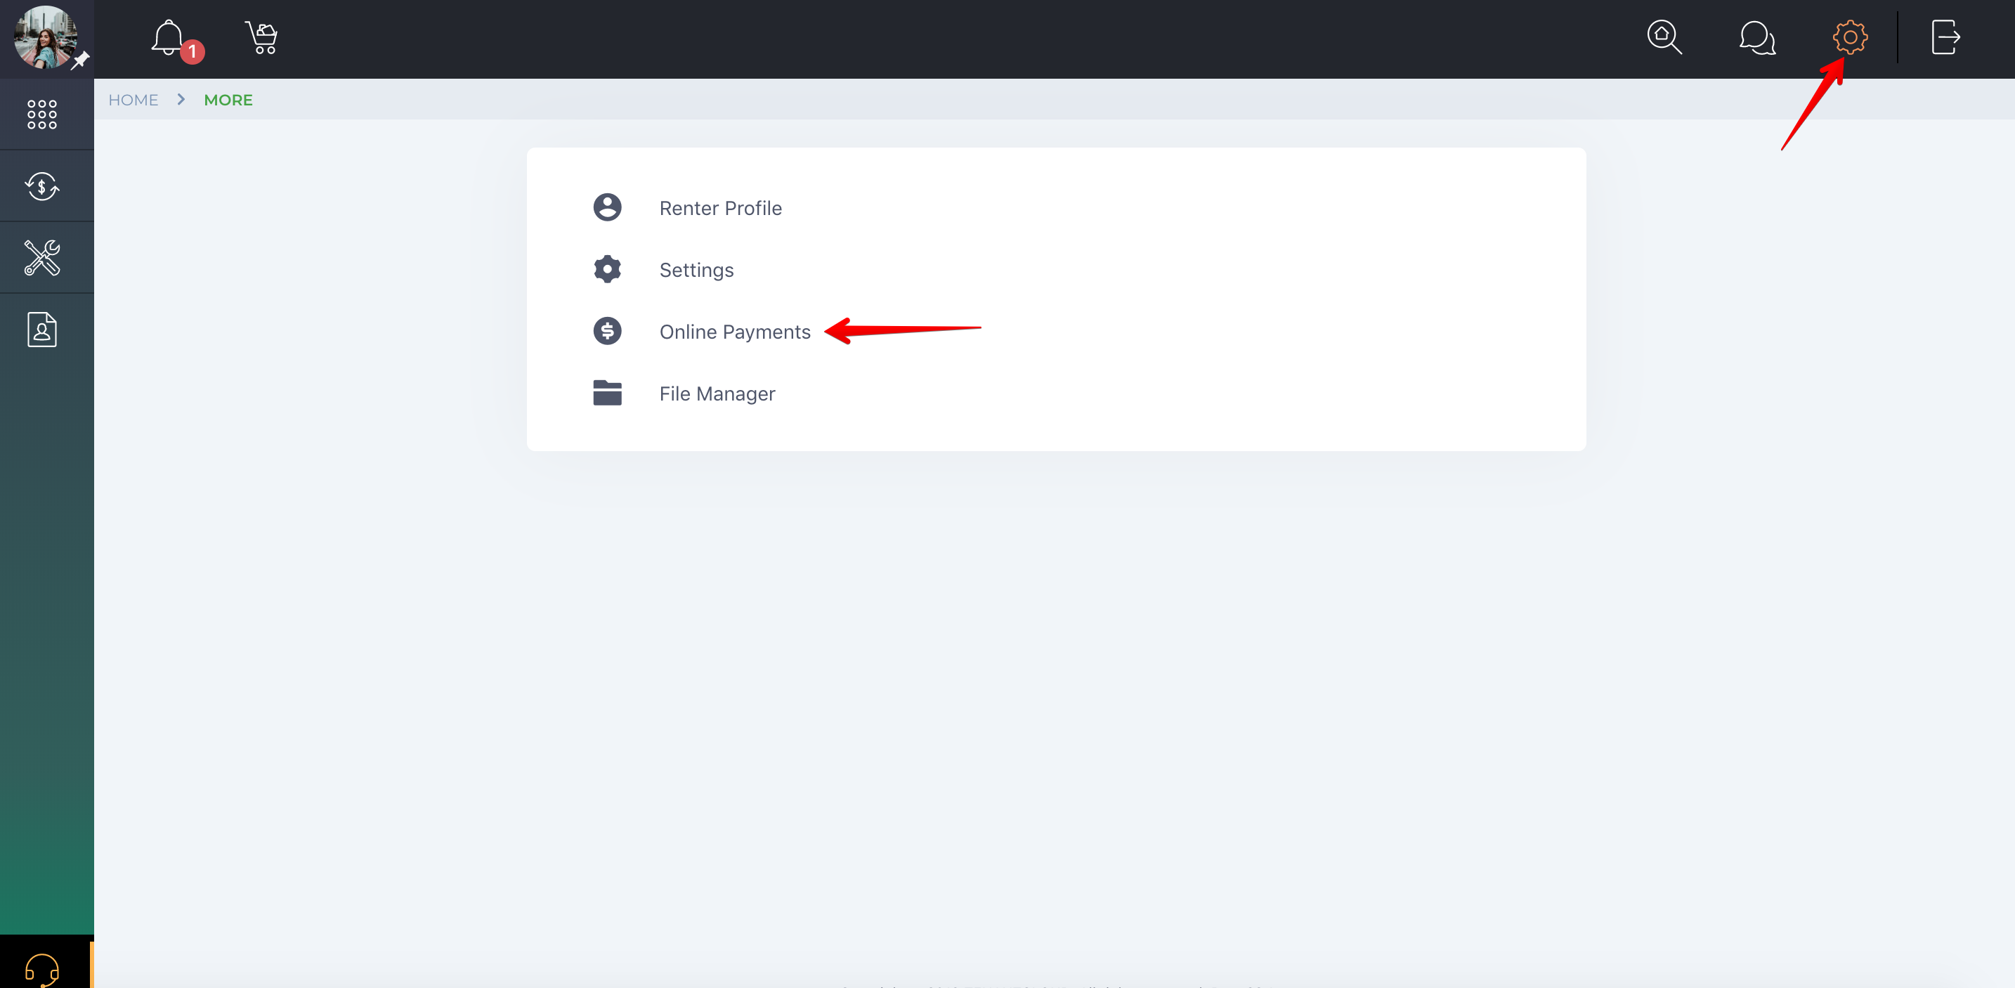This screenshot has width=2015, height=988.
Task: Click the Renter Profile person icon
Action: coord(607,207)
